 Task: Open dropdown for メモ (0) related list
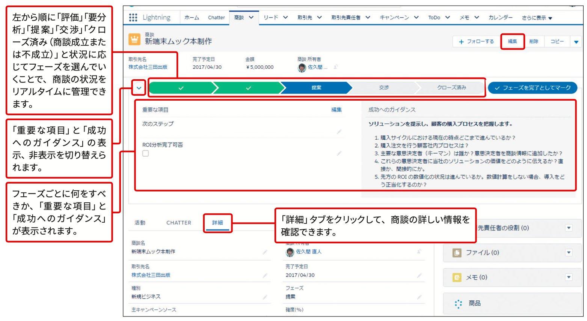point(569,277)
